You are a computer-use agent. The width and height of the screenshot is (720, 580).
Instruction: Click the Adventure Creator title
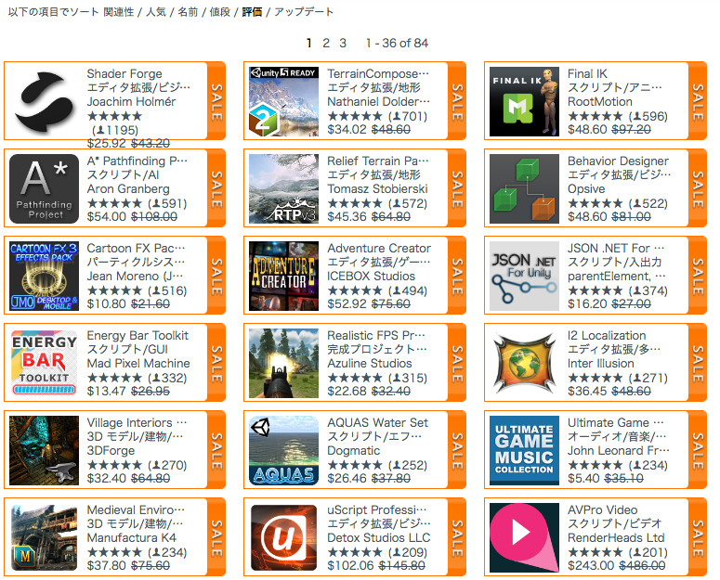[x=379, y=249]
